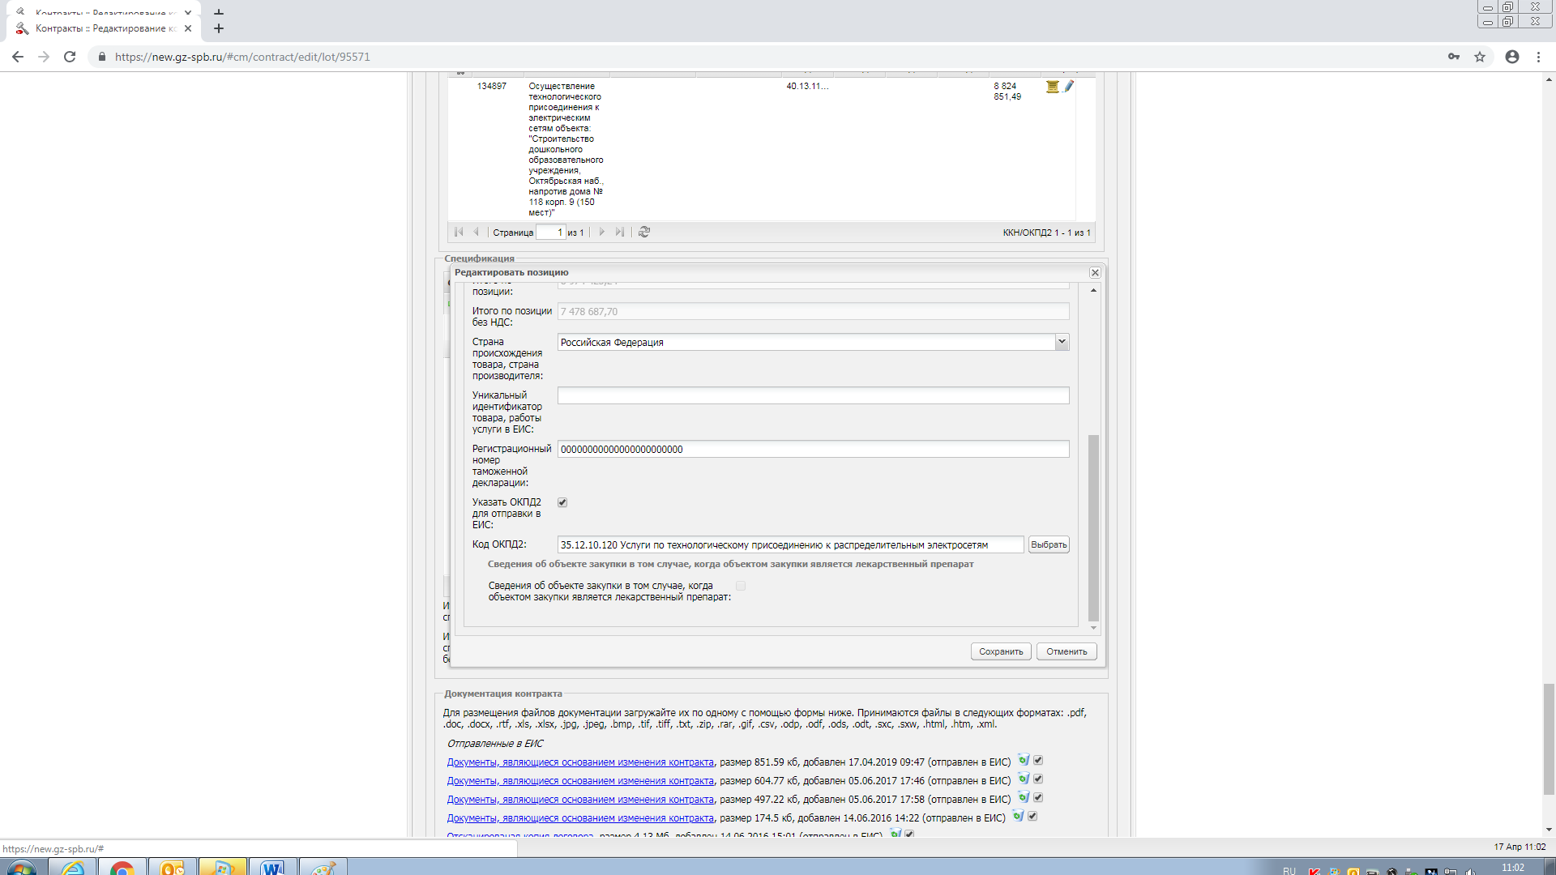Go to the next page in the grid pager
Viewport: 1556px width, 875px height.
coord(601,233)
